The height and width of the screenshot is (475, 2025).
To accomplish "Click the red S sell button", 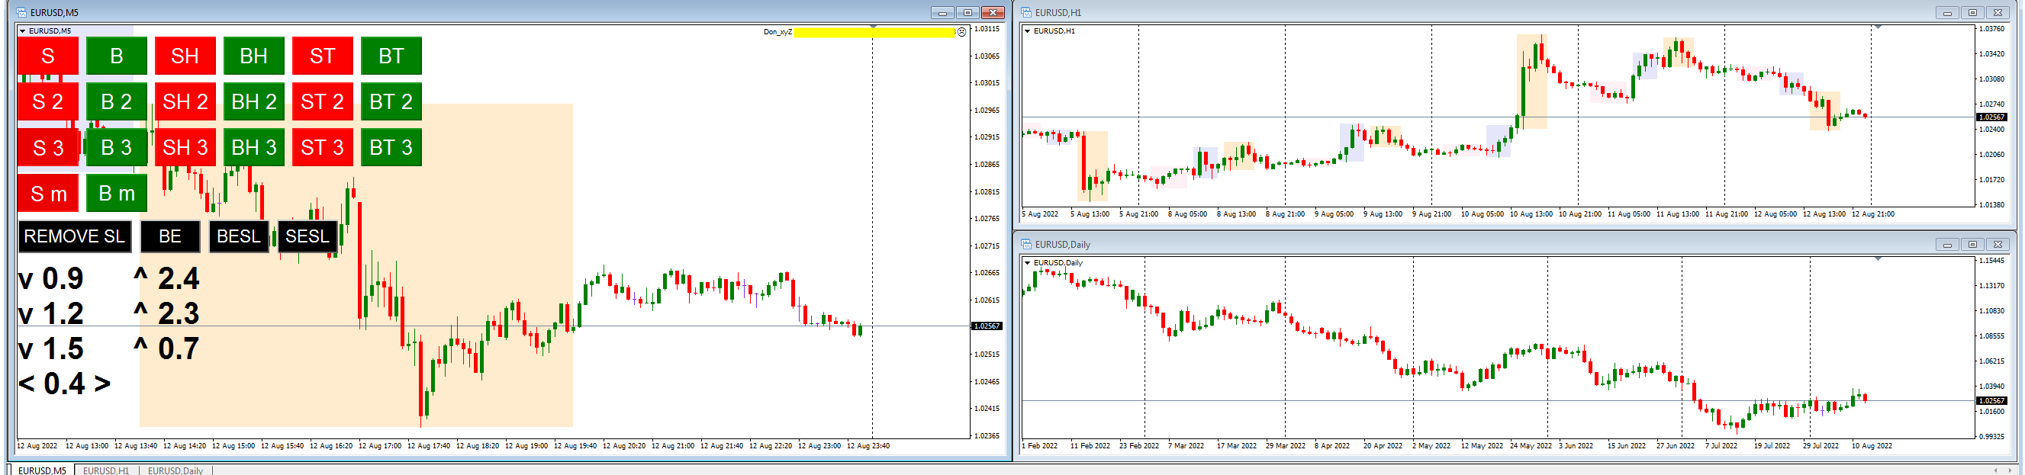I will (x=48, y=56).
